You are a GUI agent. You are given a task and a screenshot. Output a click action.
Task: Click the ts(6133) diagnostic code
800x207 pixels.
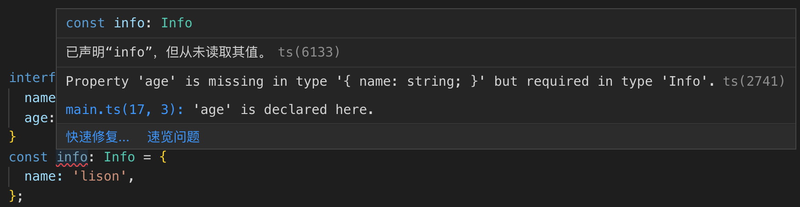tap(309, 52)
